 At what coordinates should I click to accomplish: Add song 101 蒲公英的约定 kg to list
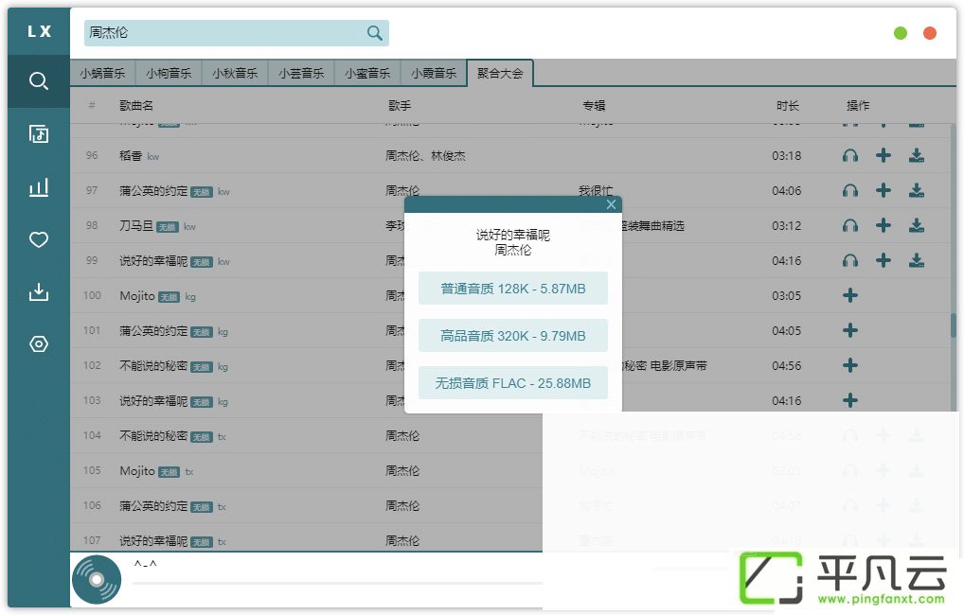coord(850,330)
